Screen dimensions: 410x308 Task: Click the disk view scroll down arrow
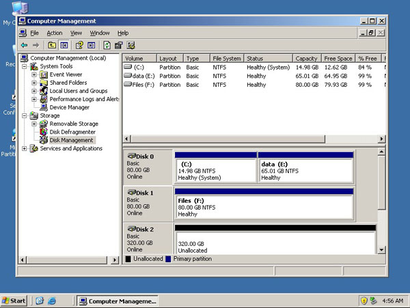[x=381, y=250]
